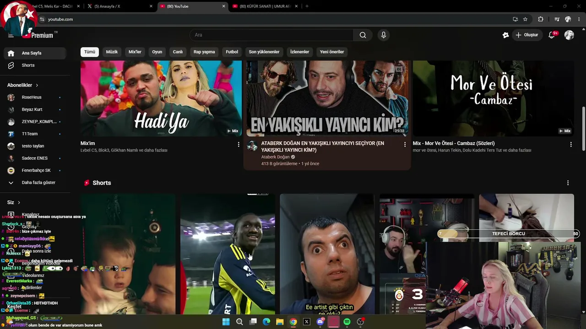Open Windows taskbar search
The height and width of the screenshot is (329, 586).
coord(239,322)
